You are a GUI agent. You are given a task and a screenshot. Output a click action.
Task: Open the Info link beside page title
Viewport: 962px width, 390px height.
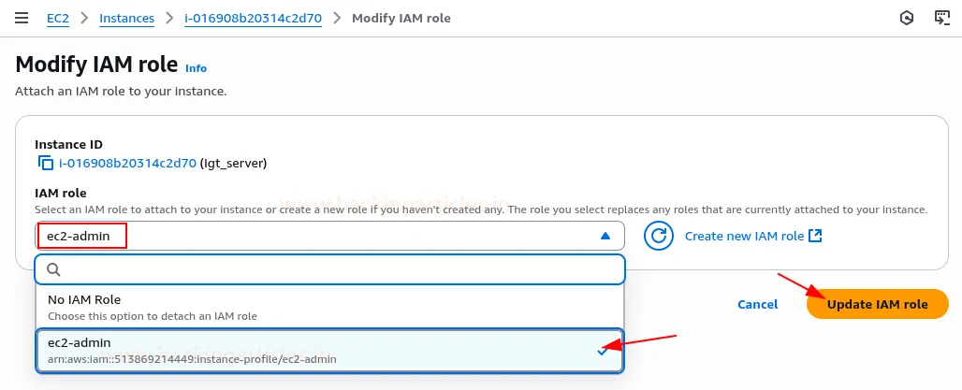coord(196,68)
